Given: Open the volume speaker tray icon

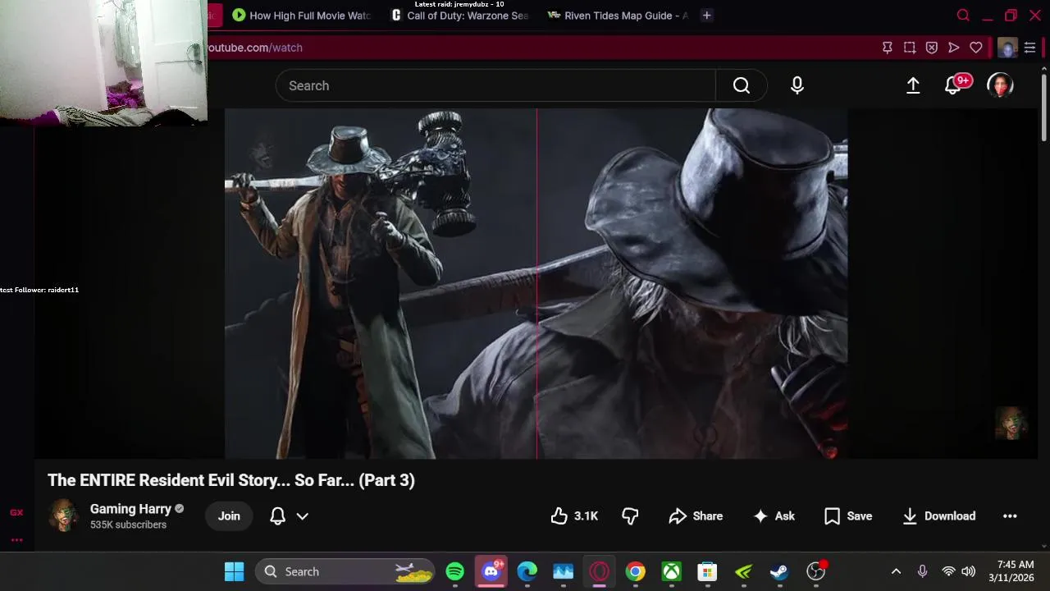Looking at the screenshot, I should (969, 571).
